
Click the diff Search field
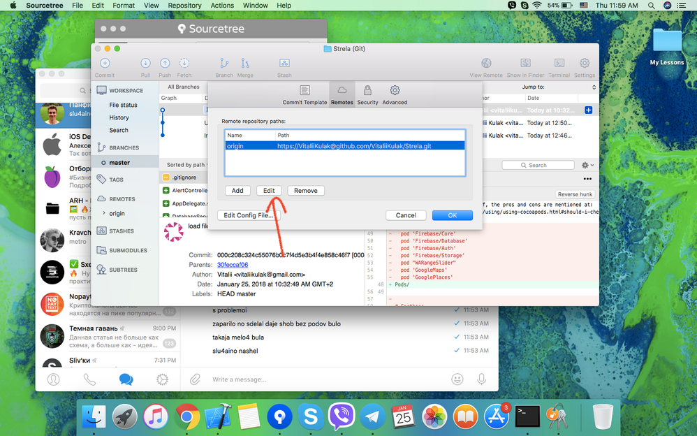pos(538,165)
